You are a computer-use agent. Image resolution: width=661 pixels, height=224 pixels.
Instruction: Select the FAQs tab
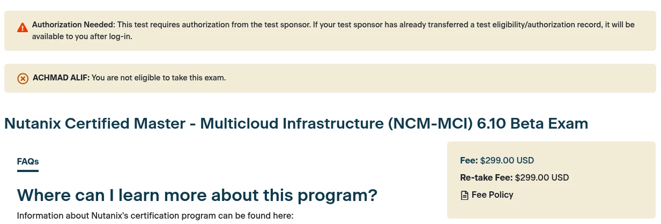pyautogui.click(x=28, y=161)
